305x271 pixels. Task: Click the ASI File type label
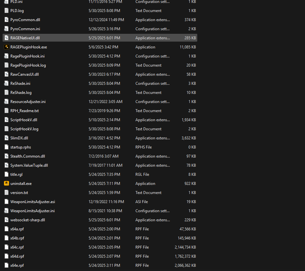(x=142, y=202)
